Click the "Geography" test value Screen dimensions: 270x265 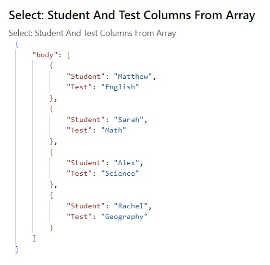[x=124, y=217]
